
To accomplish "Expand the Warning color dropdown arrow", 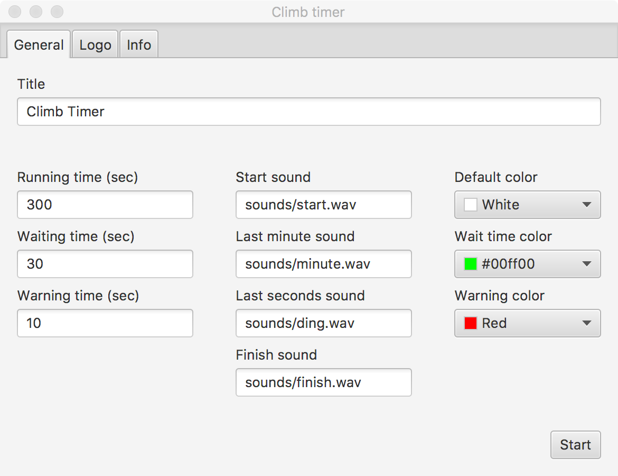I will [586, 323].
